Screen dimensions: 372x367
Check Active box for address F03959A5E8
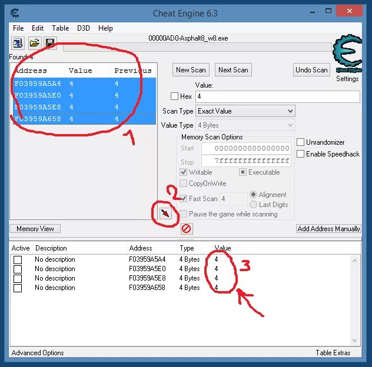point(18,279)
